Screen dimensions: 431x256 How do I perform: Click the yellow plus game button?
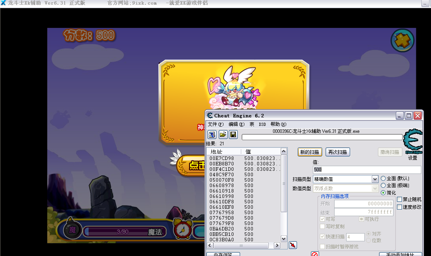click(x=402, y=41)
